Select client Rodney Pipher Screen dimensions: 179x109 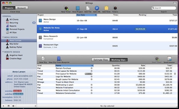tap(16, 47)
